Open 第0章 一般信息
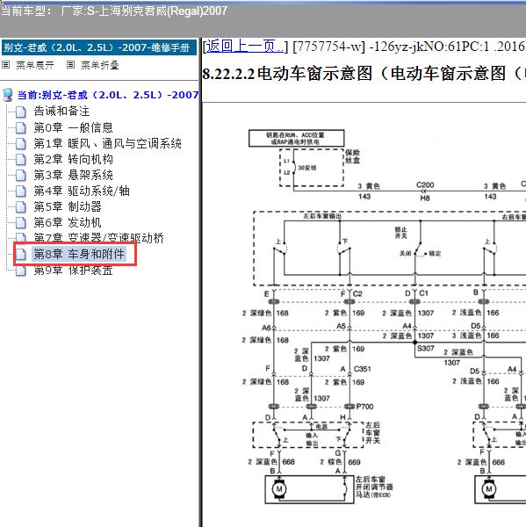The width and height of the screenshot is (526, 527). click(73, 127)
